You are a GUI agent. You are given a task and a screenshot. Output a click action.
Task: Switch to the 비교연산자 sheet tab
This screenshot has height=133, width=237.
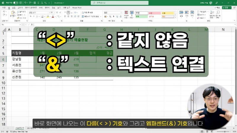point(32,128)
